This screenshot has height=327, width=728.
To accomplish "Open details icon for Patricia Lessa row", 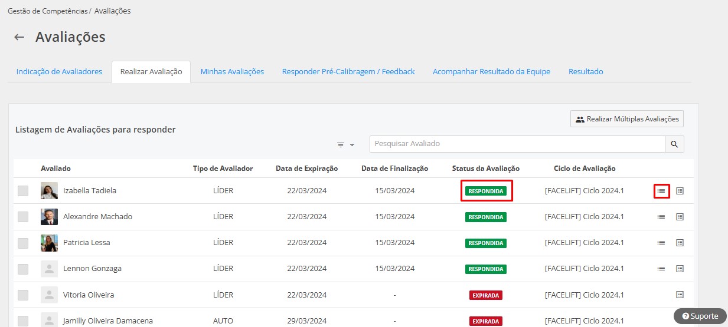I will pos(680,243).
